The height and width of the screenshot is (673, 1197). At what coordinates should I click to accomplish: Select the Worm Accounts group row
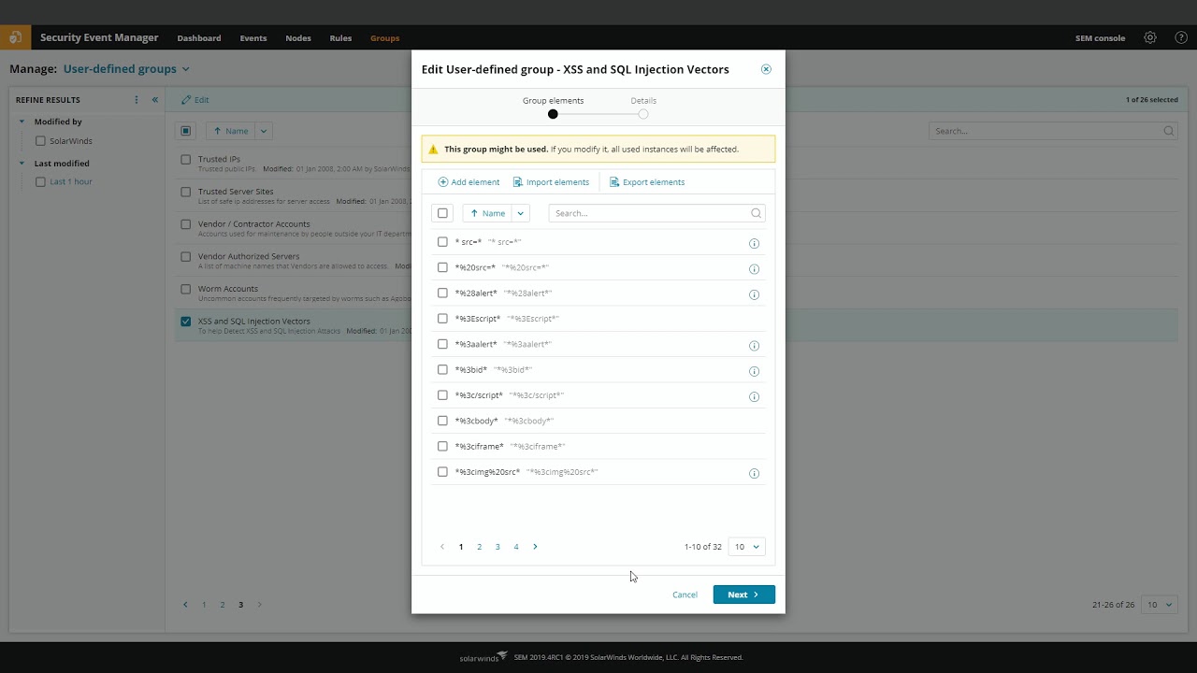coord(676,293)
